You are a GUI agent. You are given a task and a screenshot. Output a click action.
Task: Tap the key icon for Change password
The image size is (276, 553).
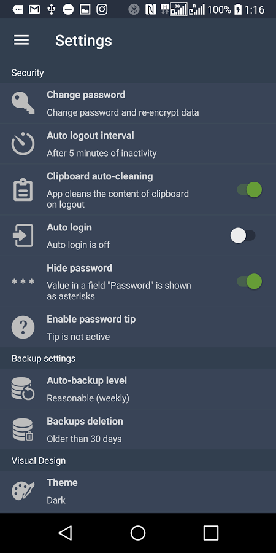pos(23,103)
